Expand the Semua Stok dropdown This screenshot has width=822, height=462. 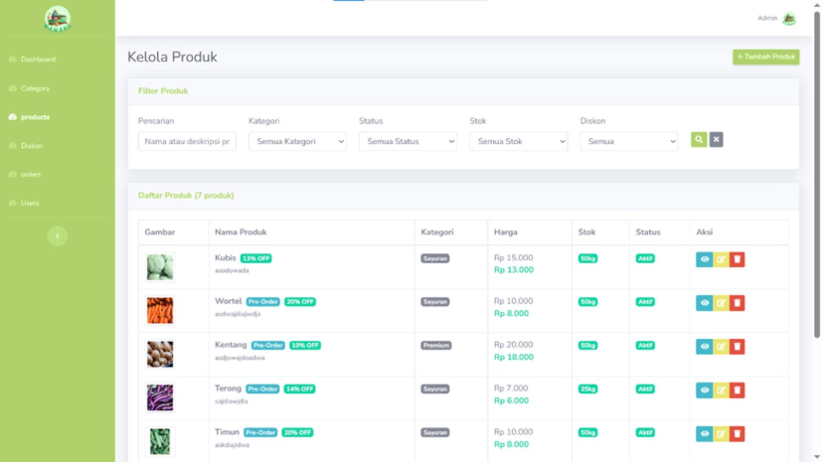tap(518, 142)
